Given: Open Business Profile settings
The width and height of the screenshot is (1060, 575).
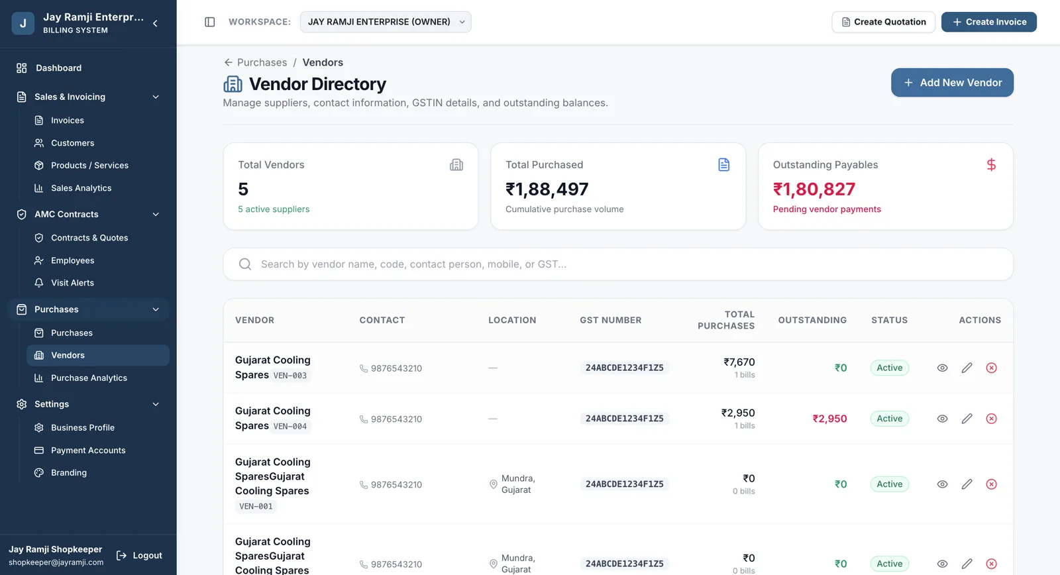Looking at the screenshot, I should coord(98,428).
